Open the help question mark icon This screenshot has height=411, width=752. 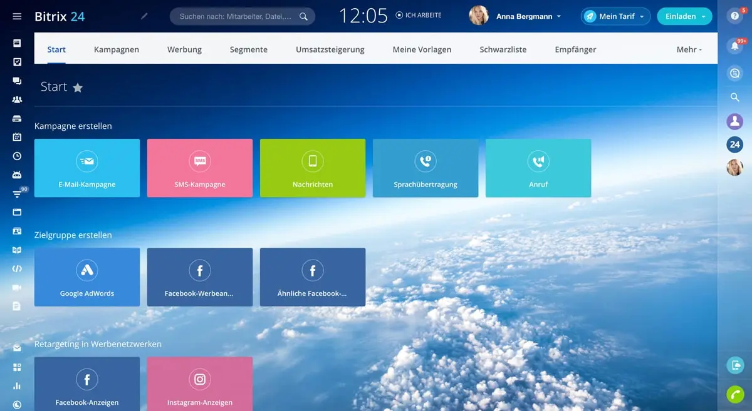click(734, 16)
